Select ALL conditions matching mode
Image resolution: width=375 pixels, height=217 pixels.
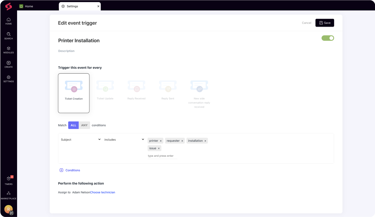[x=73, y=125]
